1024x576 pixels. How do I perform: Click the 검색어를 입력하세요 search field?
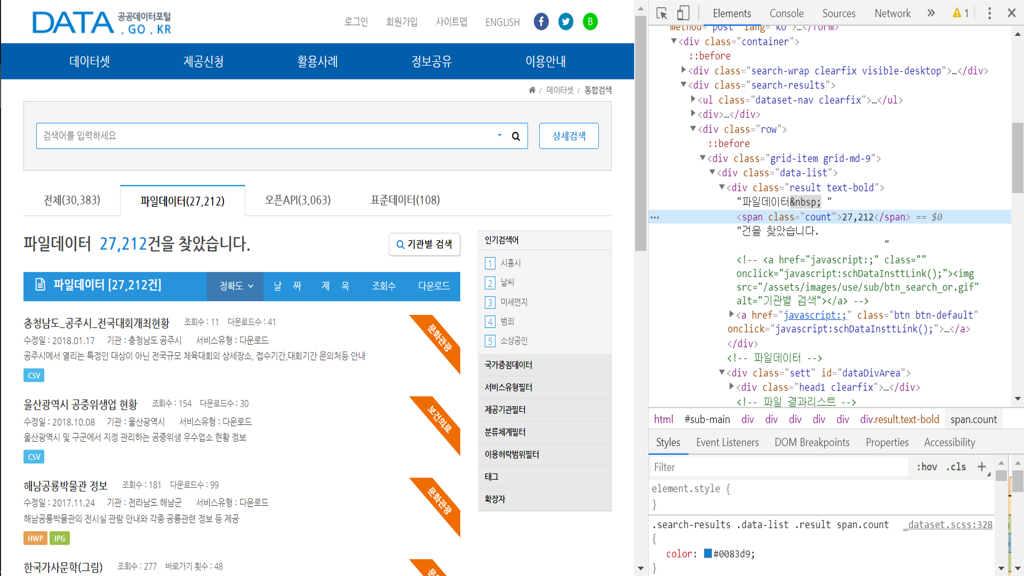pyautogui.click(x=267, y=136)
